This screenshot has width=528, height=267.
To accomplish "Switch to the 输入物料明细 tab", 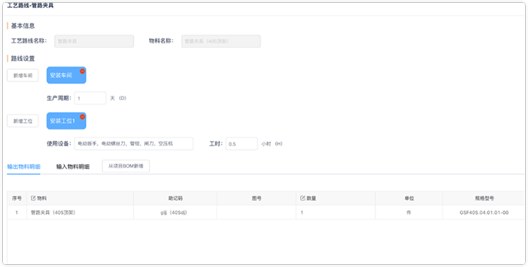I will coord(72,167).
